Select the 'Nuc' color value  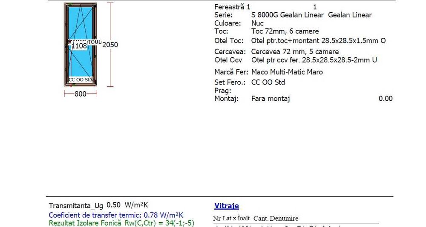click(257, 23)
